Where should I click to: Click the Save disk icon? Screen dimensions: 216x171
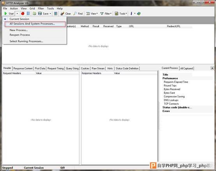pos(40,14)
